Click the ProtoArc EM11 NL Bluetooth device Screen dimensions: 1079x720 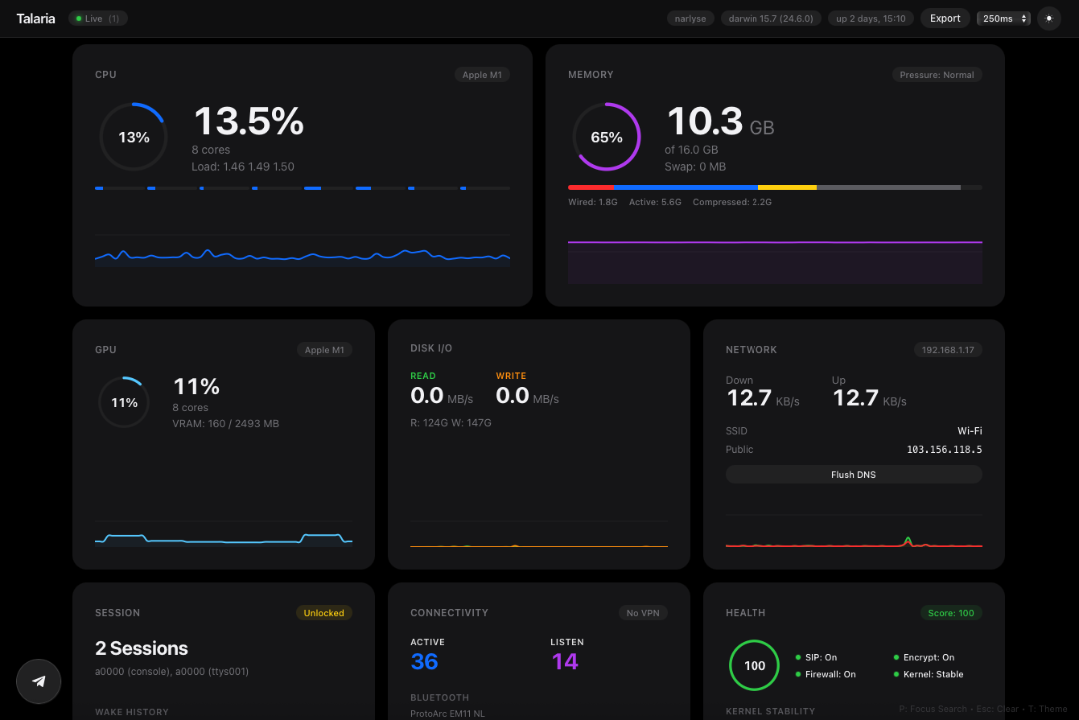pos(447,714)
